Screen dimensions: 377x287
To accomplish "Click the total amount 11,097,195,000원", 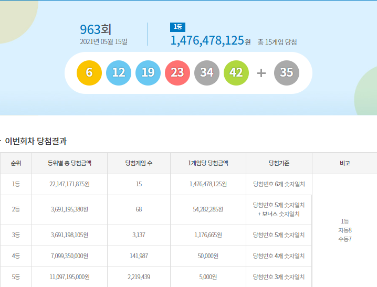I will coord(69,277).
